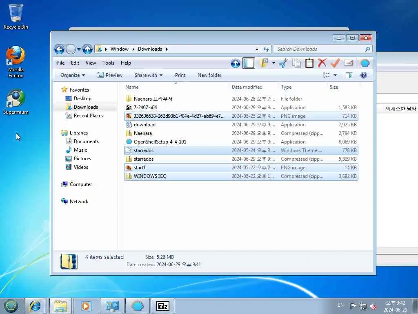Open Classic Explorer settings shell icon

point(365,63)
